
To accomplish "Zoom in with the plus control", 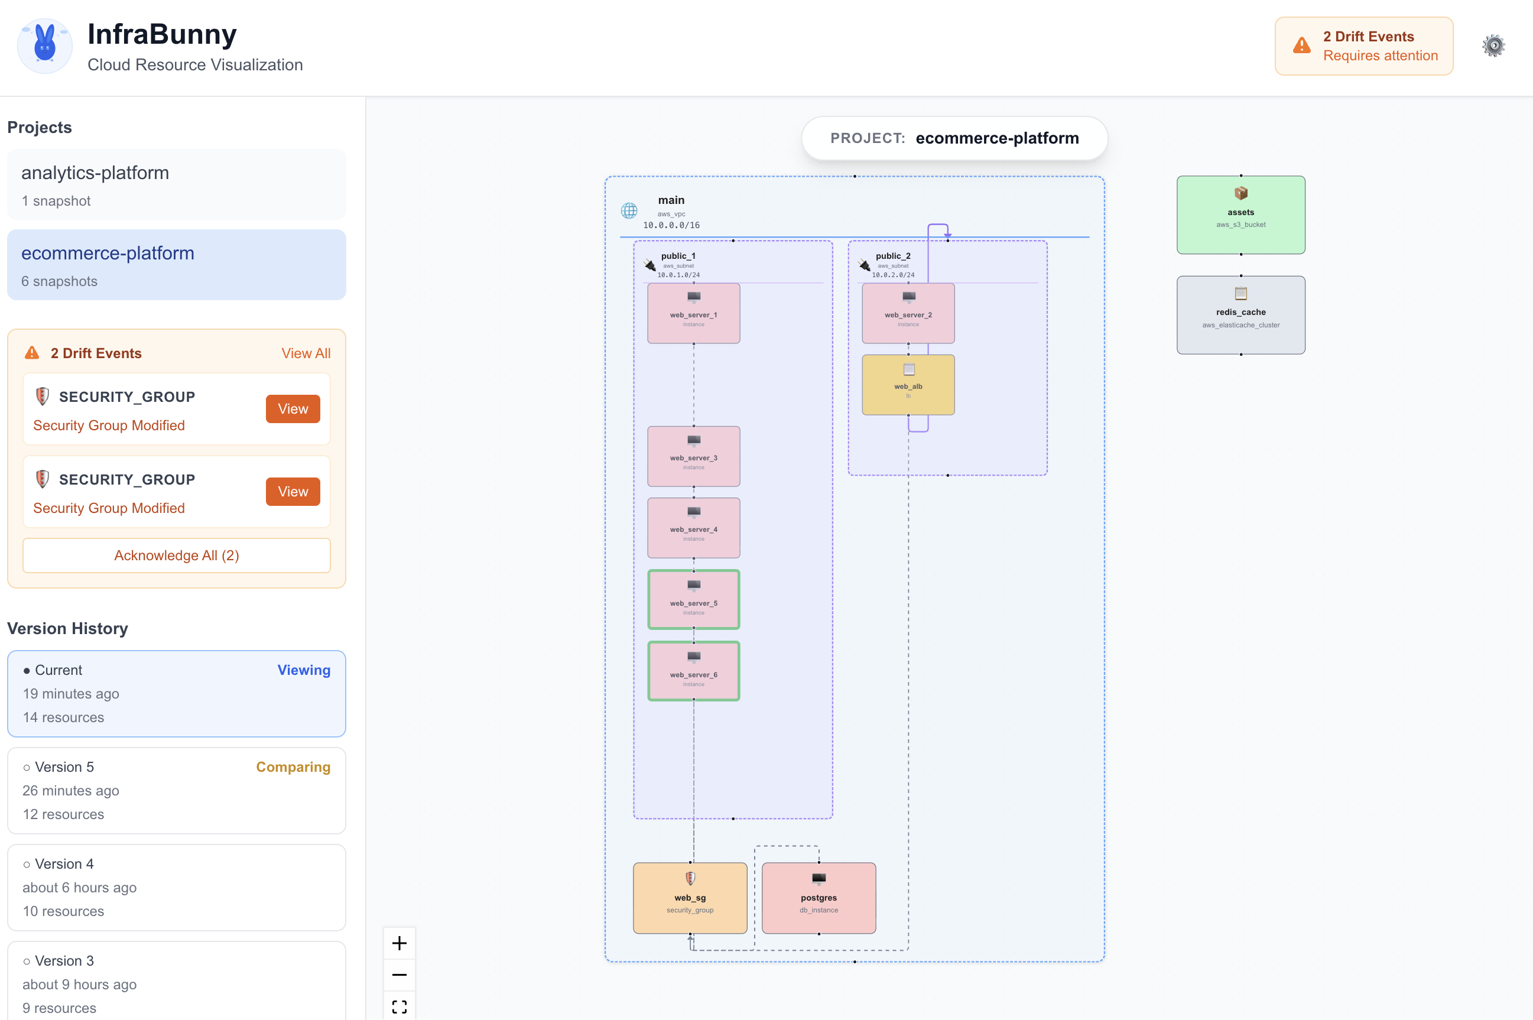I will pos(399,943).
